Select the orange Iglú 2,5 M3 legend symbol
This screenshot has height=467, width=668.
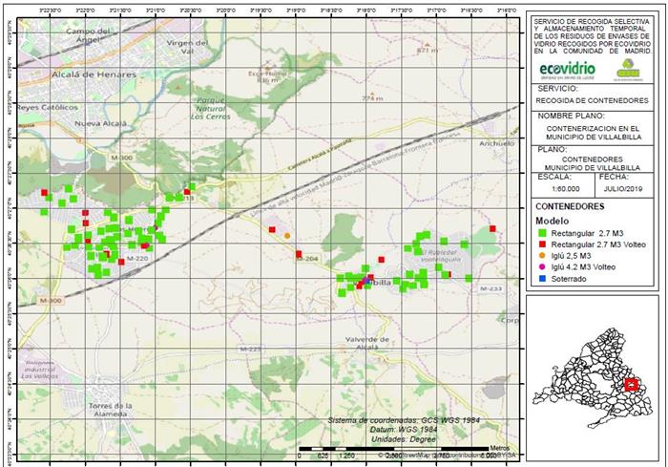click(x=541, y=256)
